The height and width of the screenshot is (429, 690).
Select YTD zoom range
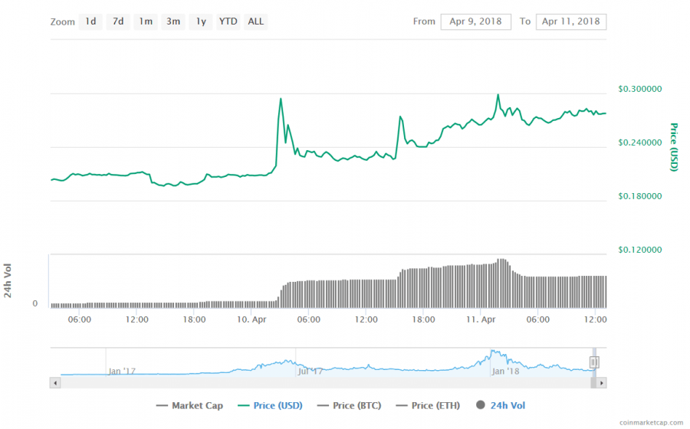(x=228, y=21)
